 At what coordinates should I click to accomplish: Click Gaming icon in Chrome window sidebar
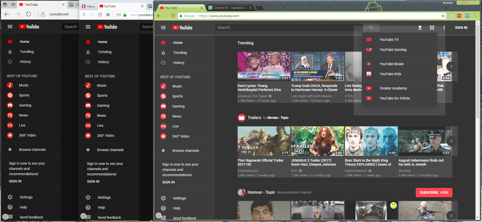(x=163, y=106)
